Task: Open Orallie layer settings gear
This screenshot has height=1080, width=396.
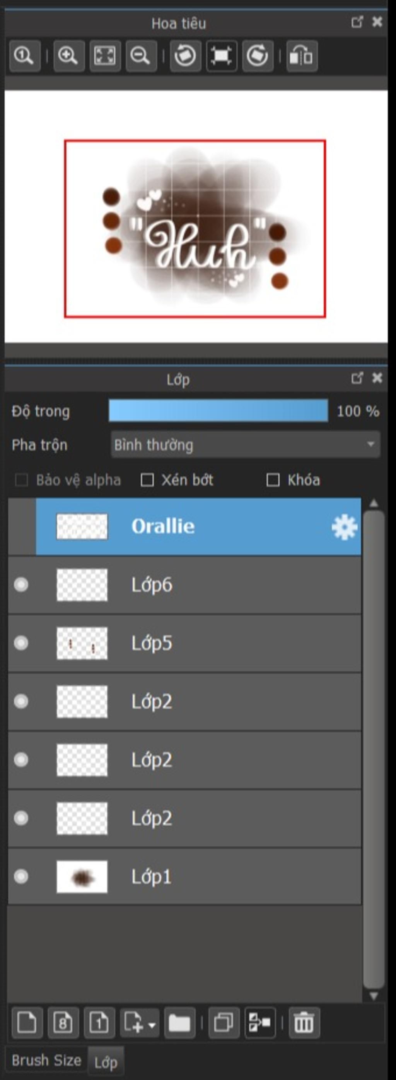Action: pyautogui.click(x=344, y=527)
